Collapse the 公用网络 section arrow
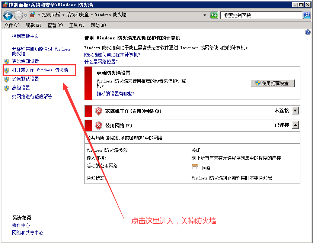Image resolution: width=313 pixels, height=243 pixels. [x=295, y=125]
